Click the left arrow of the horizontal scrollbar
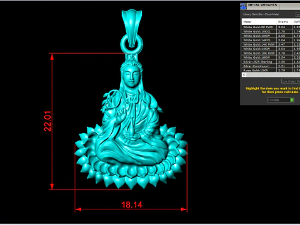The image size is (300, 225). click(244, 74)
